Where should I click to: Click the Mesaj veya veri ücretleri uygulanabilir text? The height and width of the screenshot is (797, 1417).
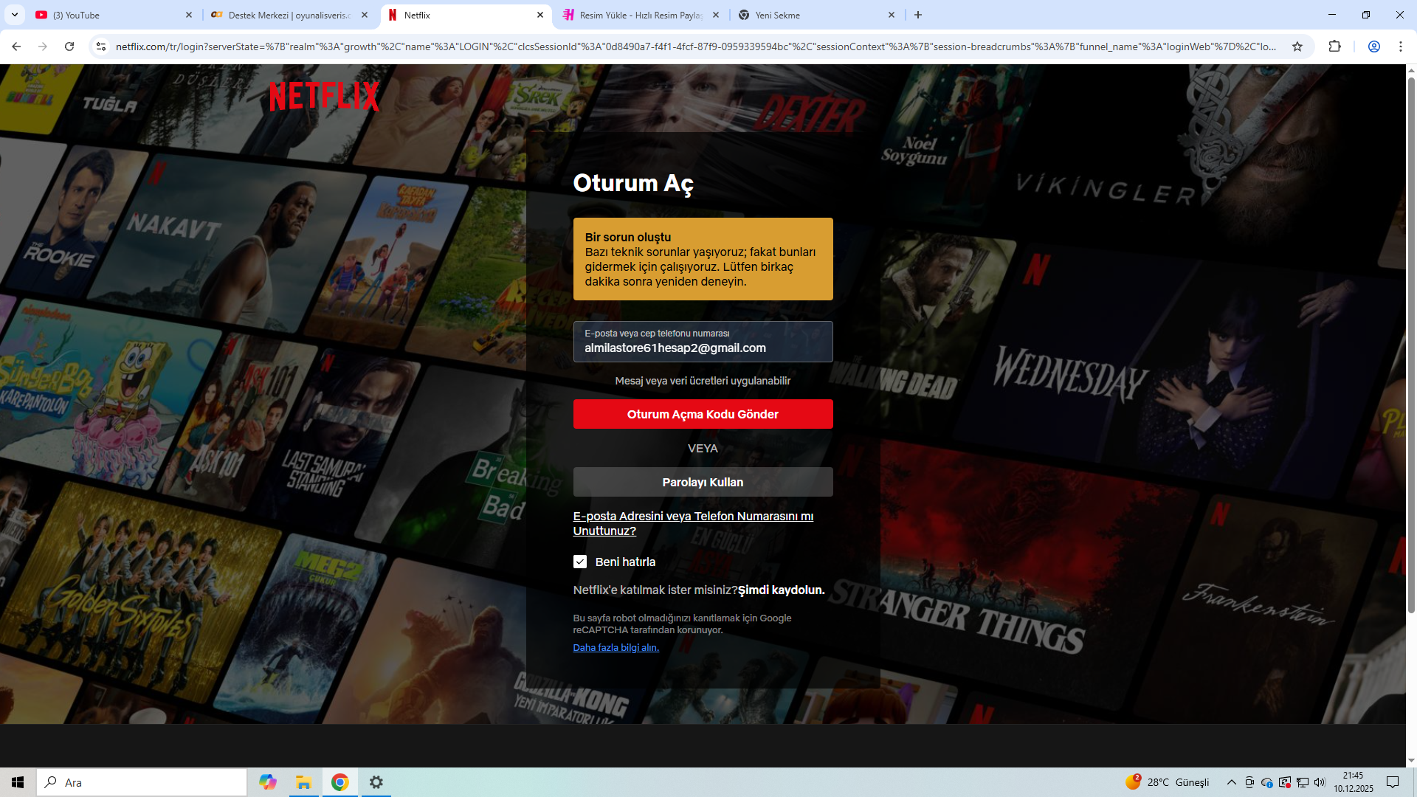point(703,381)
